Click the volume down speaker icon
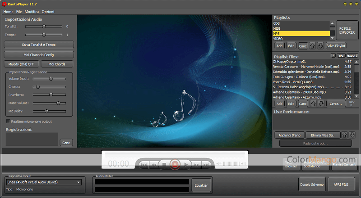 click(218, 163)
